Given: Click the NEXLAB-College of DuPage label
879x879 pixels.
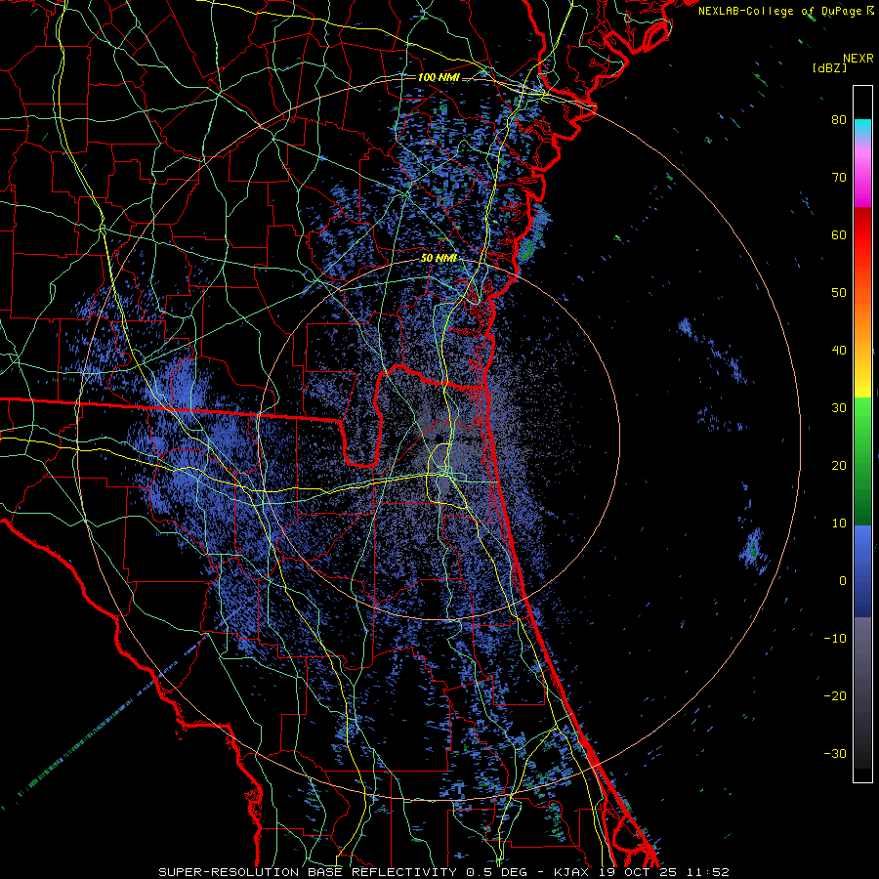Looking at the screenshot, I should pos(785,11).
